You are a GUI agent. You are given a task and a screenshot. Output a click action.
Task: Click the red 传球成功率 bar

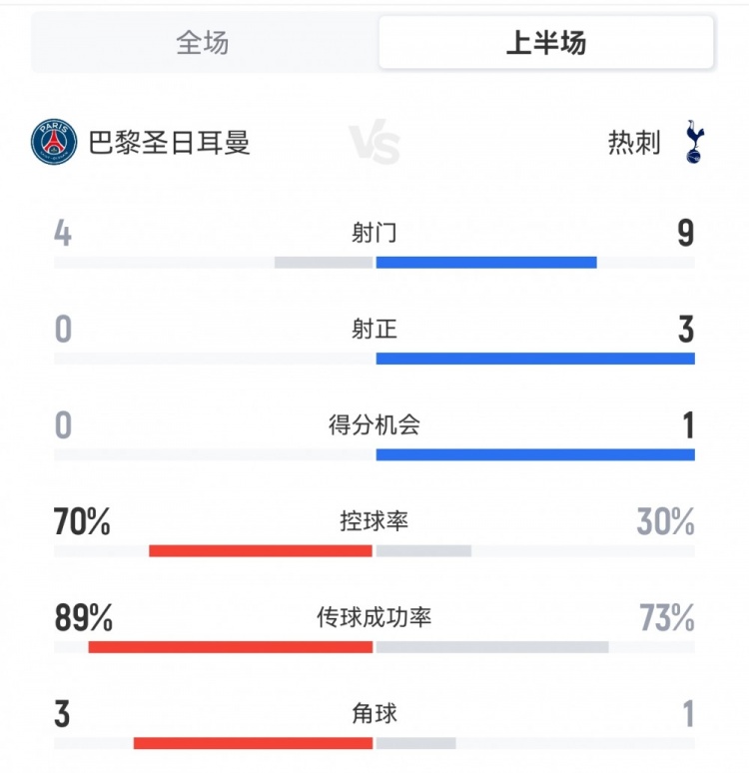[x=231, y=646]
